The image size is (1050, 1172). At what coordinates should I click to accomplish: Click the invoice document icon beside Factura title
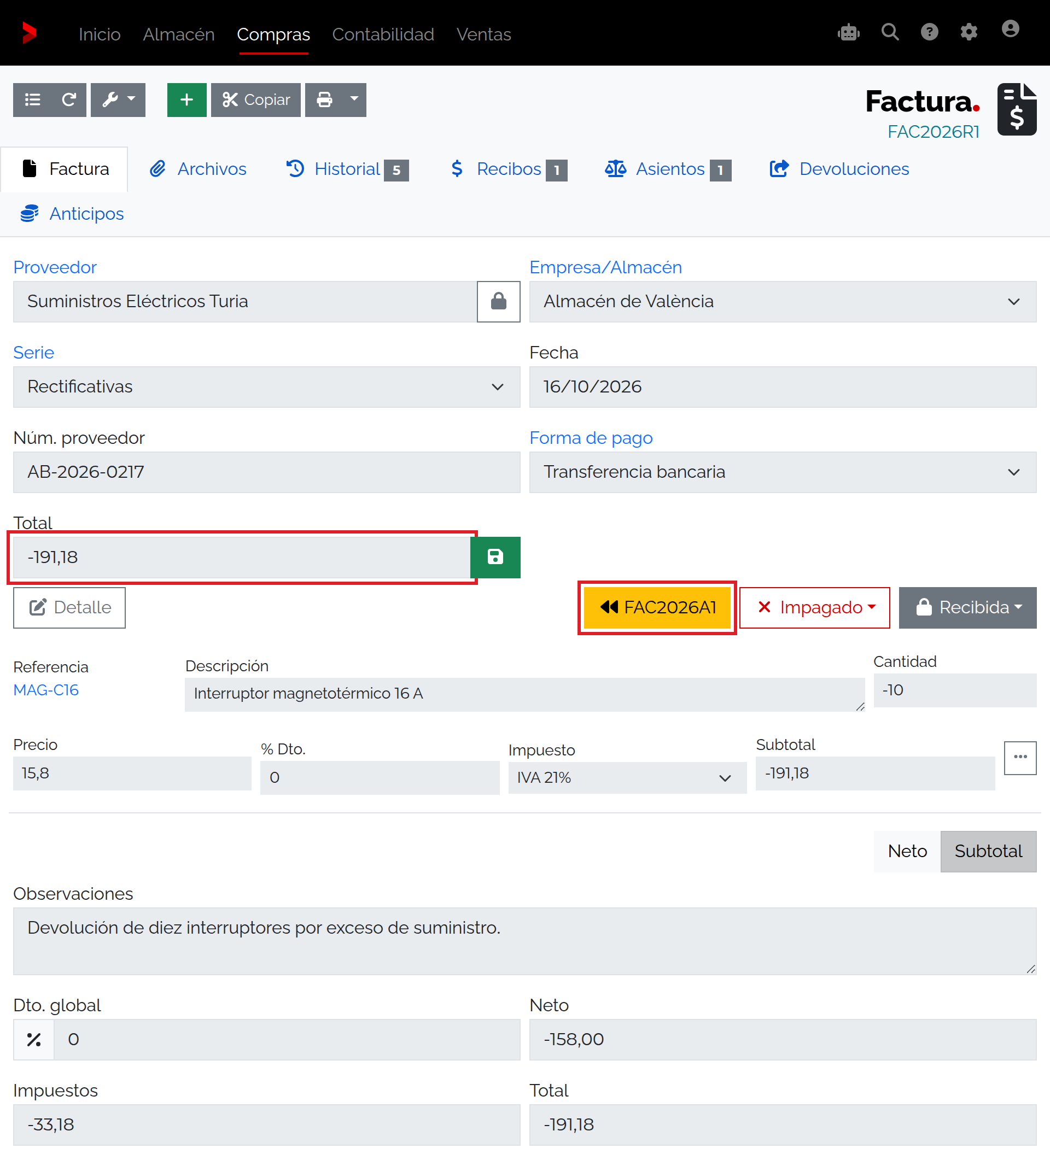pyautogui.click(x=1017, y=109)
